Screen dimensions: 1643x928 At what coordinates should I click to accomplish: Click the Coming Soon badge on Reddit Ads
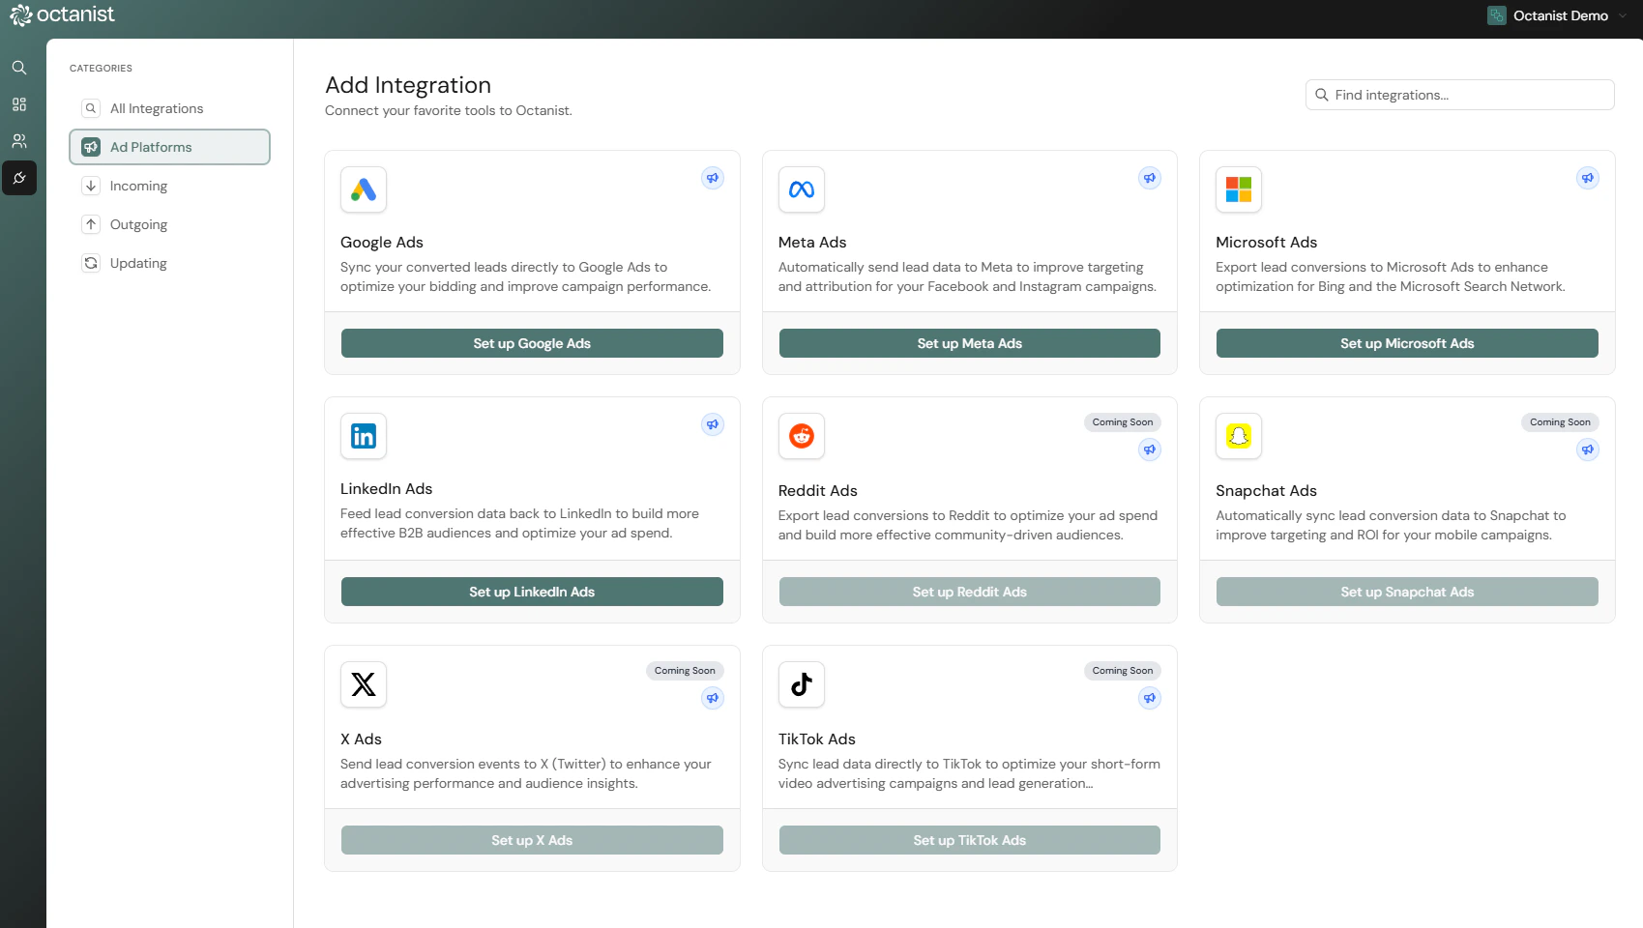pos(1123,422)
